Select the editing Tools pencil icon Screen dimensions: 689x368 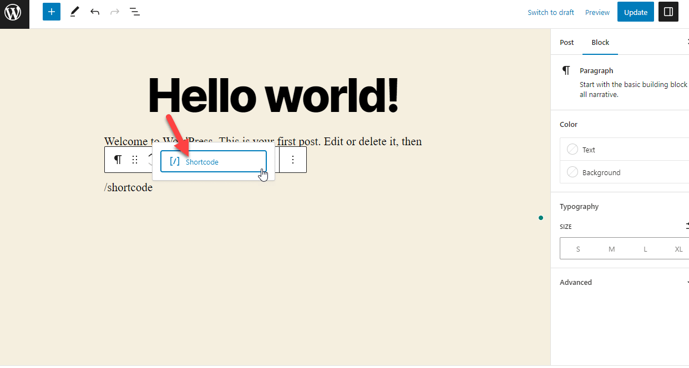click(74, 11)
